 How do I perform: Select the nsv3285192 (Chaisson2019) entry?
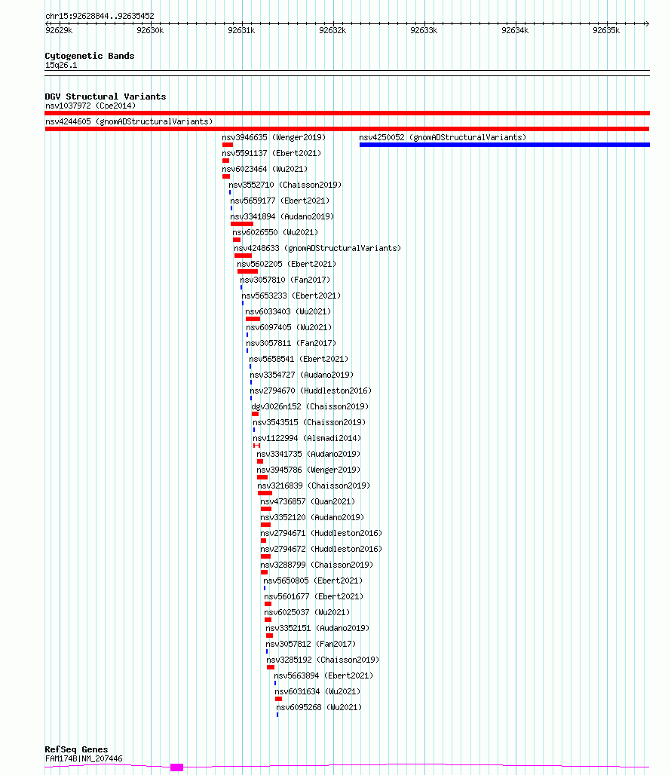323,660
